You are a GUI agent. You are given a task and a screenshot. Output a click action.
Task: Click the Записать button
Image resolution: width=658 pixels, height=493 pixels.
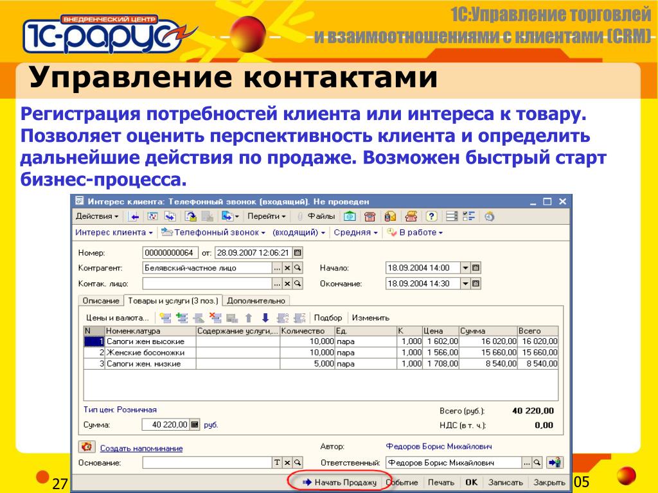(505, 482)
